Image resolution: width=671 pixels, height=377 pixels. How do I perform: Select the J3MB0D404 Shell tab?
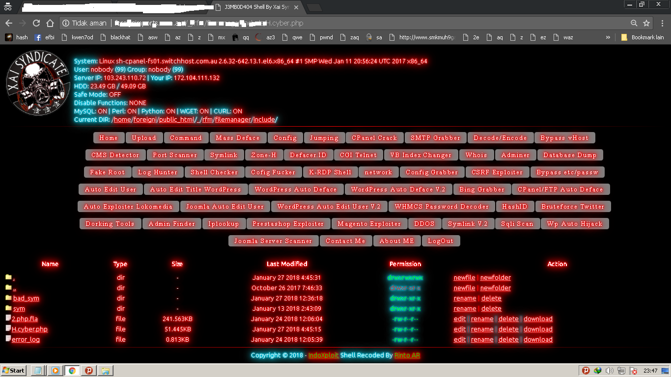pos(257,7)
